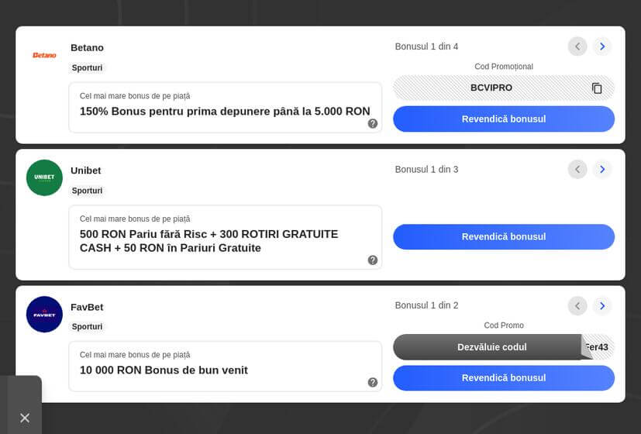Viewport: 641px width, 434px height.
Task: Show previous Betano bonus
Action: point(577,46)
